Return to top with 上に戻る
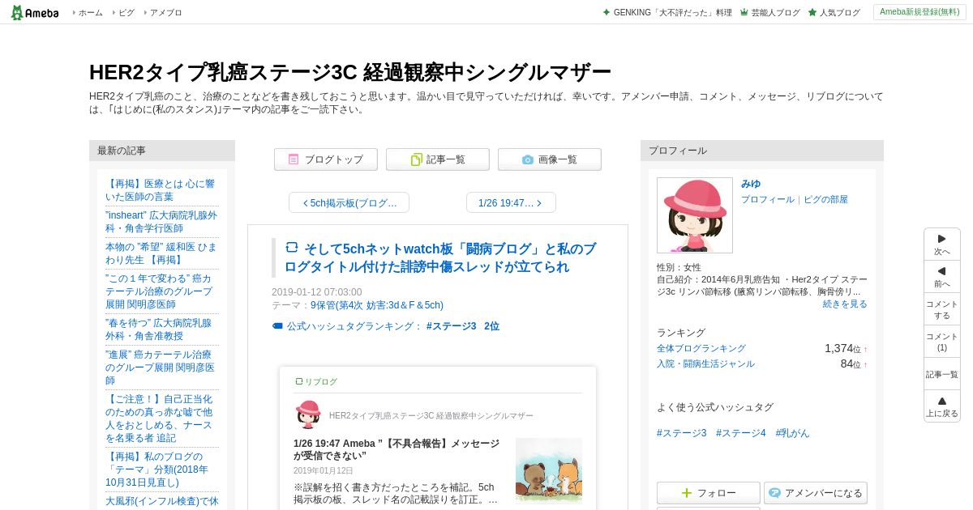Screen dimensions: 973x510 pos(942,406)
